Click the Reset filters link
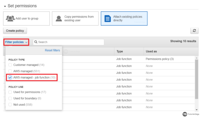 tap(52, 50)
